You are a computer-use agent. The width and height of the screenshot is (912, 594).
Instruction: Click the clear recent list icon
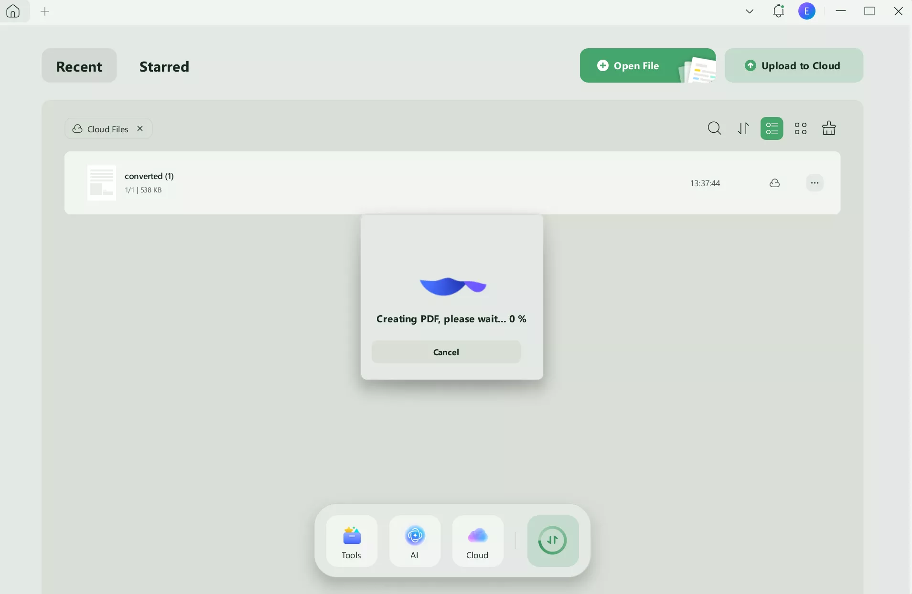pyautogui.click(x=828, y=128)
